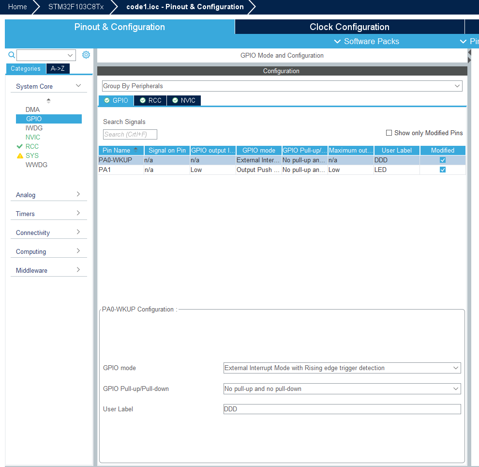479x467 pixels.
Task: Select WWDG in System Core list
Action: [x=36, y=165]
